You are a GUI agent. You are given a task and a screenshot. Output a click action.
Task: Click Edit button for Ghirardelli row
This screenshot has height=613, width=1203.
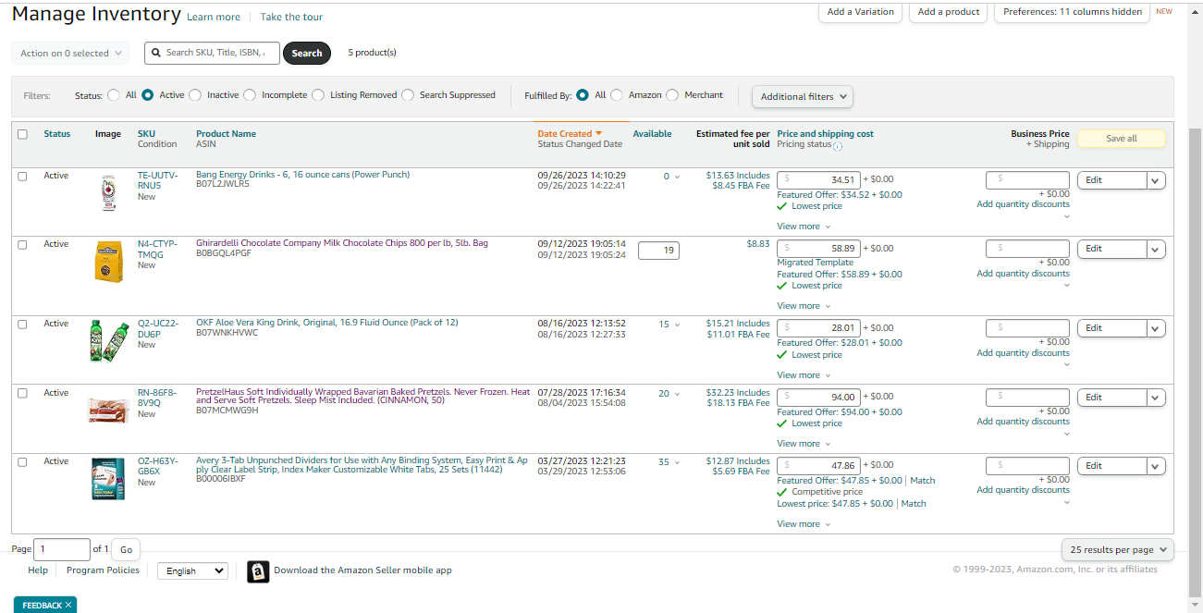1112,249
